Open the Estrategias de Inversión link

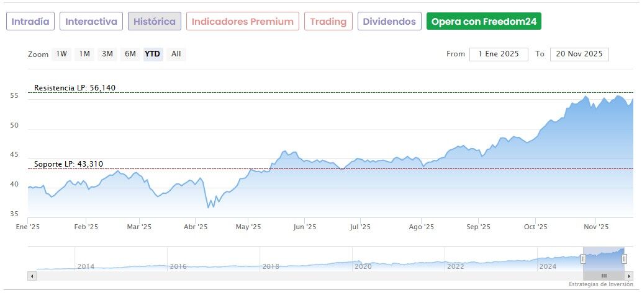click(x=600, y=284)
